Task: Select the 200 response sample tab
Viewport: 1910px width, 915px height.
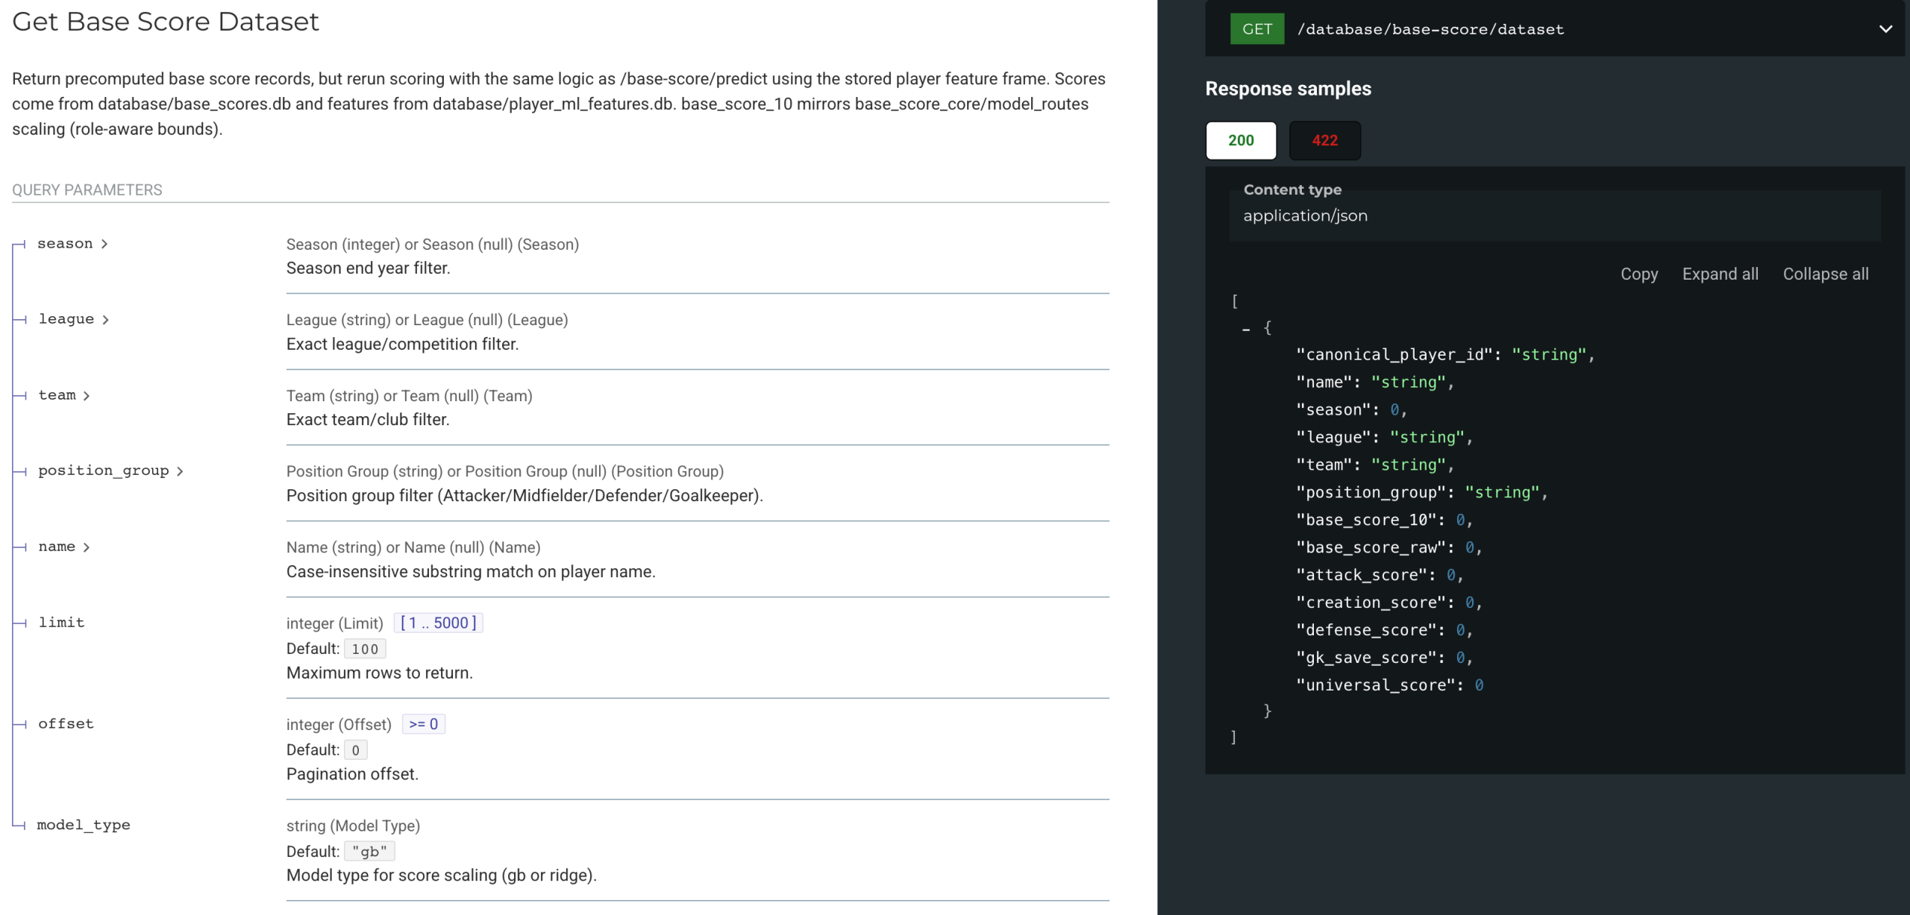Action: [x=1240, y=140]
